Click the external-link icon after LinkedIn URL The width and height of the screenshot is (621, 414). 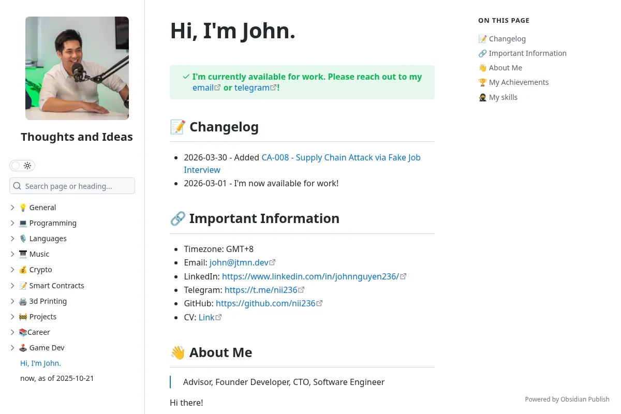coord(404,276)
